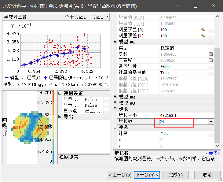Open calculator icon for 主变程 value
The image size is (223, 182).
210,60
